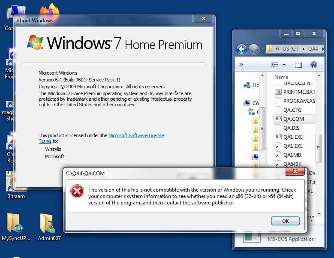Click the file list scroll down arrow

(x=319, y=213)
